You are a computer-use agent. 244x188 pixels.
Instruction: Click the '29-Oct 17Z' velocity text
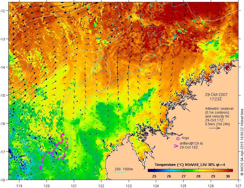(x=214, y=120)
